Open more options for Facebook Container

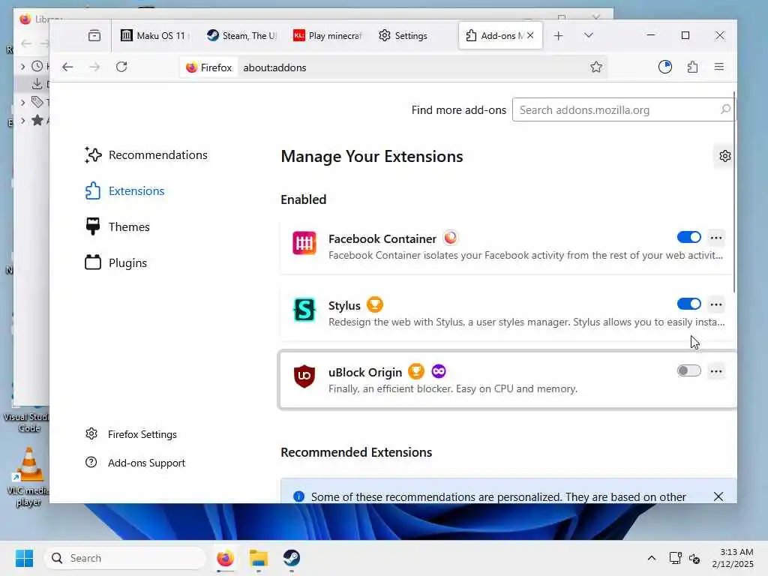716,238
